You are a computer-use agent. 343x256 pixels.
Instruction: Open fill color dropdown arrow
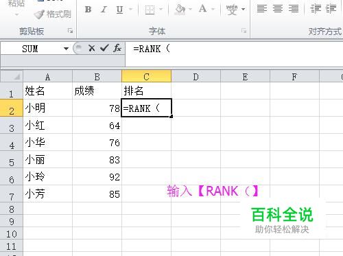(190, 10)
